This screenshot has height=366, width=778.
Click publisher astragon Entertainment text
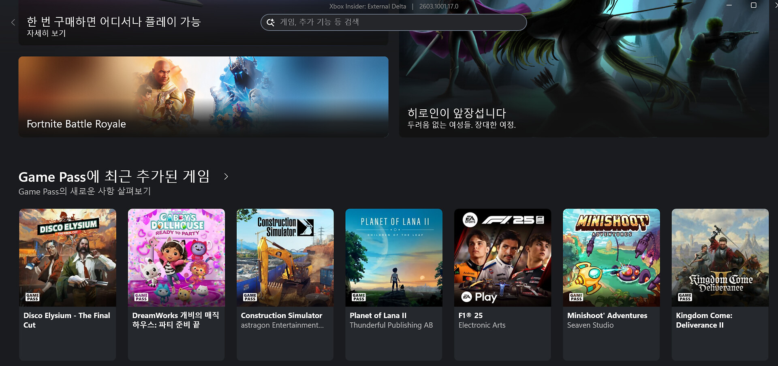(x=282, y=325)
